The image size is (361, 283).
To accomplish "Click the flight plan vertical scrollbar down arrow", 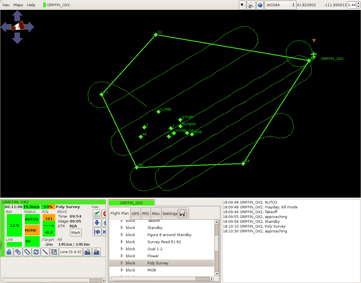I will [217, 274].
